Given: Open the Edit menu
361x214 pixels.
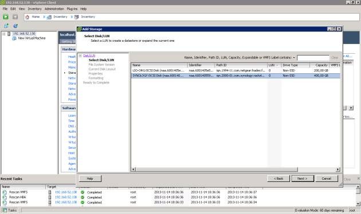Looking at the screenshot, I should (x=13, y=9).
